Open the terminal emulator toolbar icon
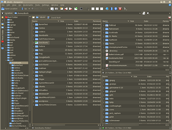 point(81,9)
